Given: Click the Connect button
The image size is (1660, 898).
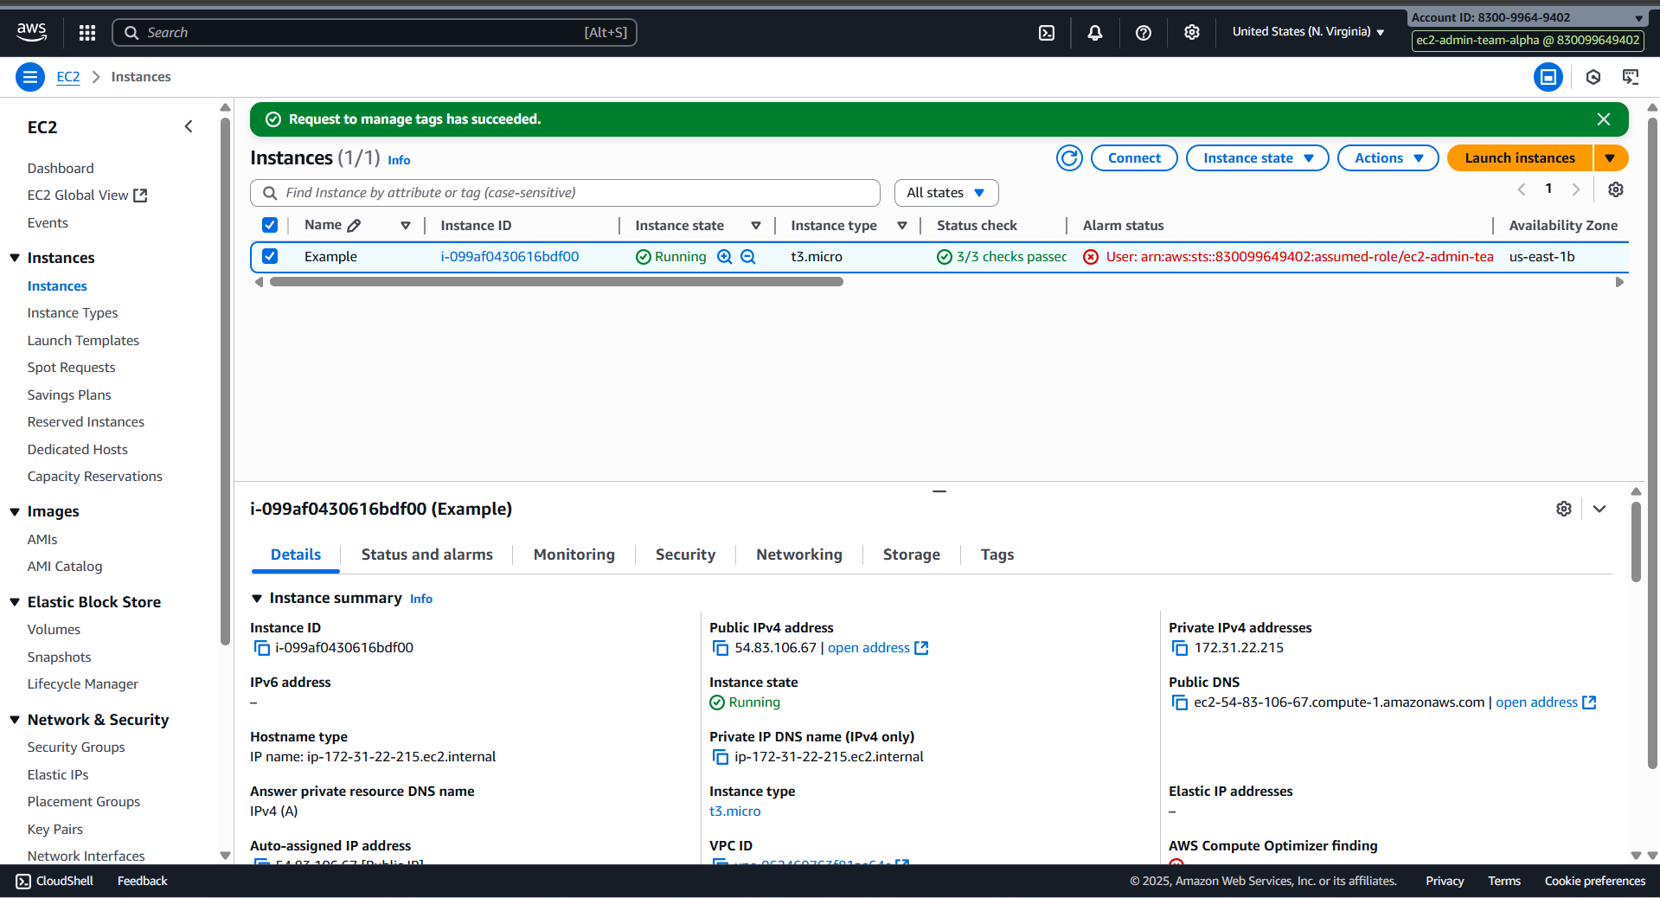Looking at the screenshot, I should pyautogui.click(x=1134, y=158).
